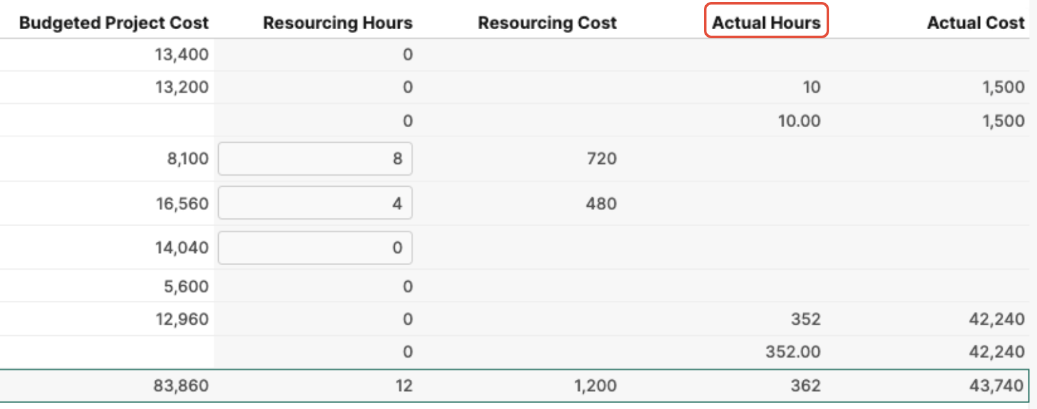This screenshot has height=409, width=1037.
Task: Select the 16,560 budgeted cost cell
Action: (x=182, y=204)
